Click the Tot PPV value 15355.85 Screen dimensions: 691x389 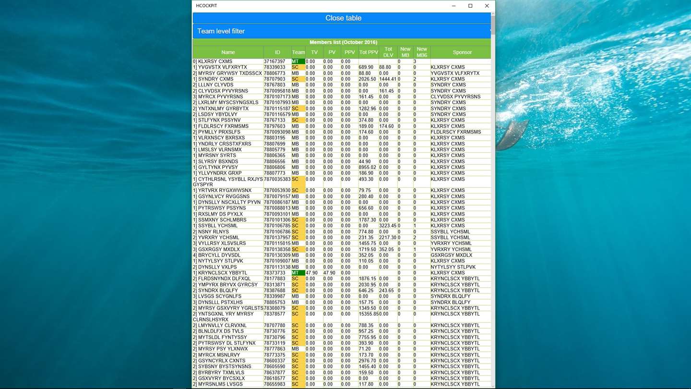[369, 314]
